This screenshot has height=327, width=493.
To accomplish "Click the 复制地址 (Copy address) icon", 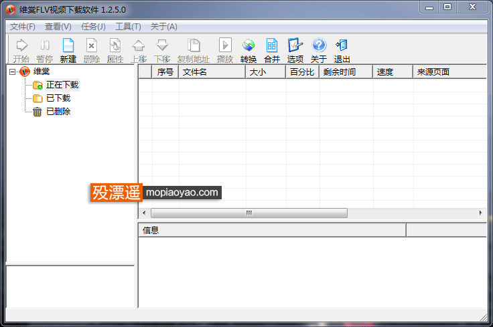I will tap(194, 45).
